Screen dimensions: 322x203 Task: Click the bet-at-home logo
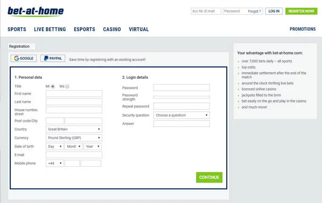point(35,11)
